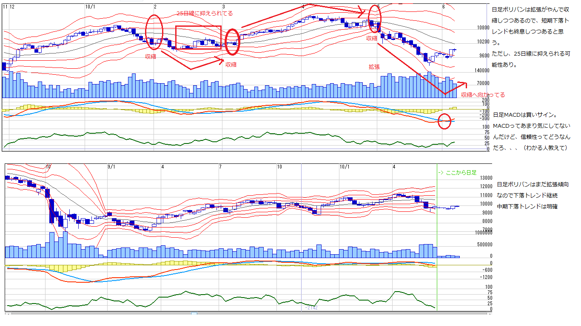
Task: Click the '拡張' label in the upper chart
Action: pyautogui.click(x=374, y=67)
